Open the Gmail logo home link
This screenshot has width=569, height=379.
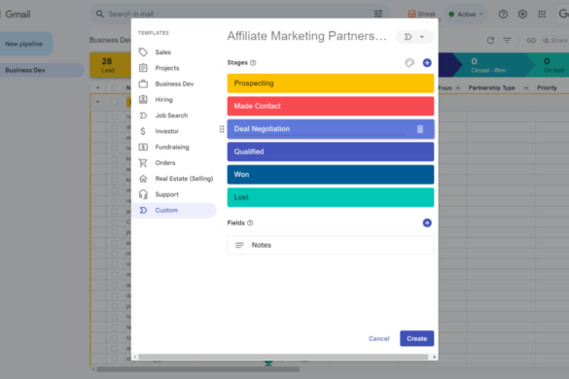[16, 15]
